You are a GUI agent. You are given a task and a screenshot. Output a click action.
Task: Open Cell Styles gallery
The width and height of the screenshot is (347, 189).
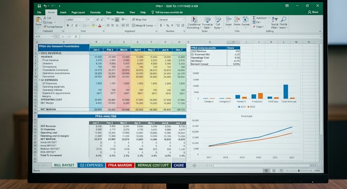click(218, 23)
